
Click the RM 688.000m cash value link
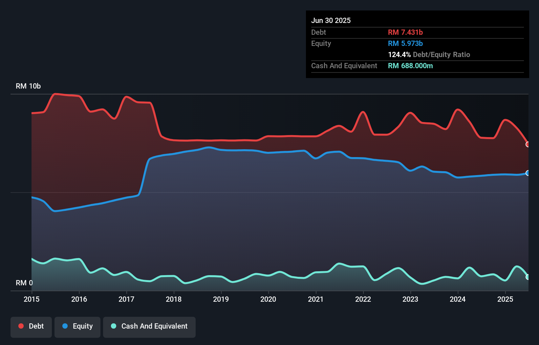[410, 66]
